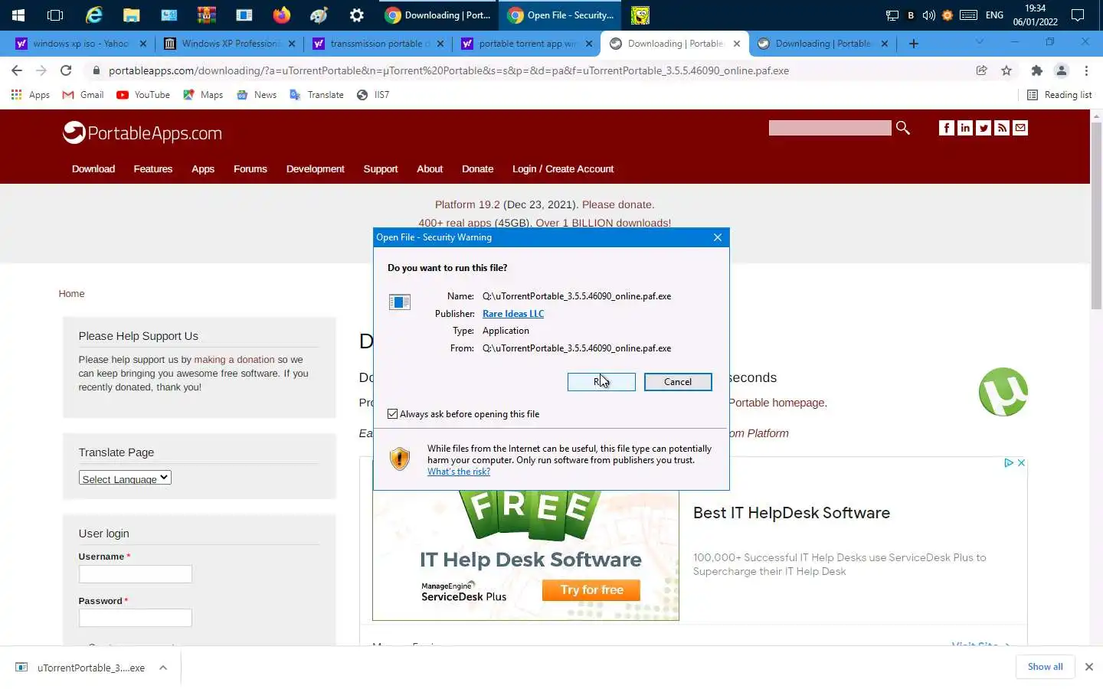This screenshot has width=1103, height=689.
Task: Share this page using the share icon
Action: pos(981,70)
